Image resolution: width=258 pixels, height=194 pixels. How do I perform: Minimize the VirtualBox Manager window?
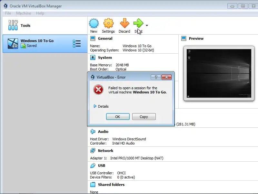232,6
